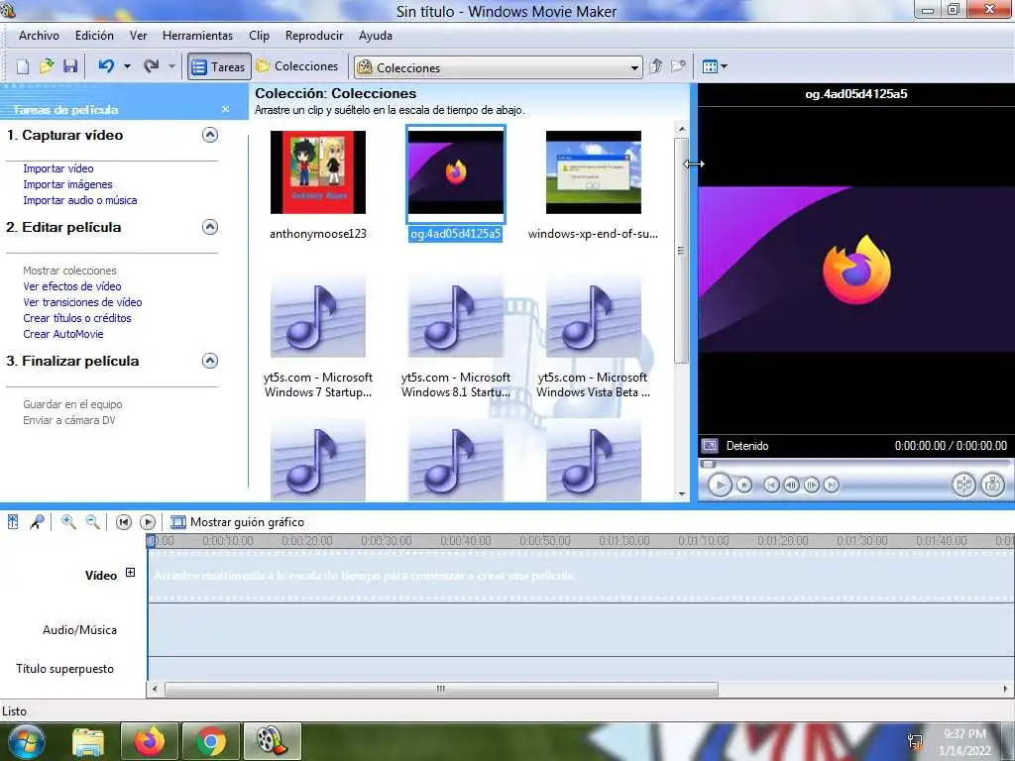Create a new project with the blank page icon
This screenshot has height=761, width=1015.
pos(23,66)
